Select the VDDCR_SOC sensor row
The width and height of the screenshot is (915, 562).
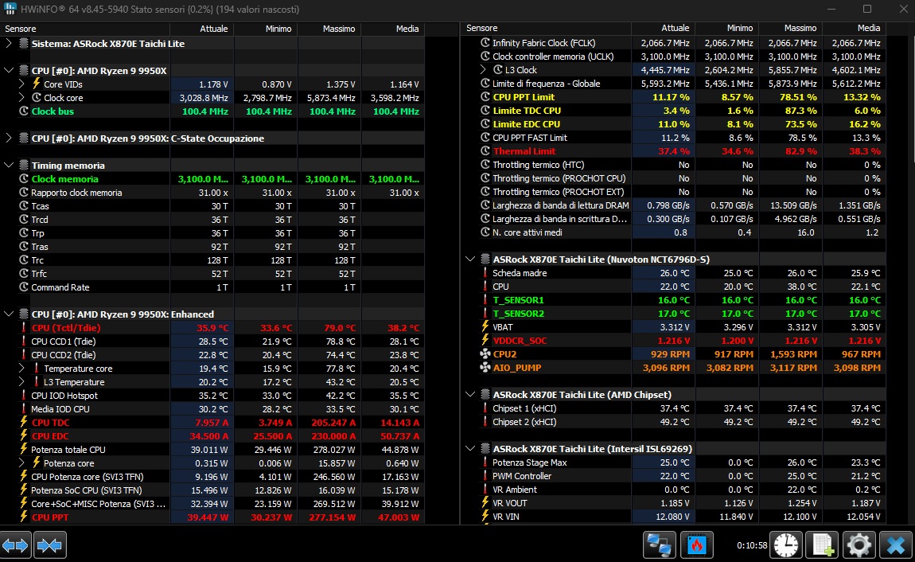pyautogui.click(x=673, y=340)
